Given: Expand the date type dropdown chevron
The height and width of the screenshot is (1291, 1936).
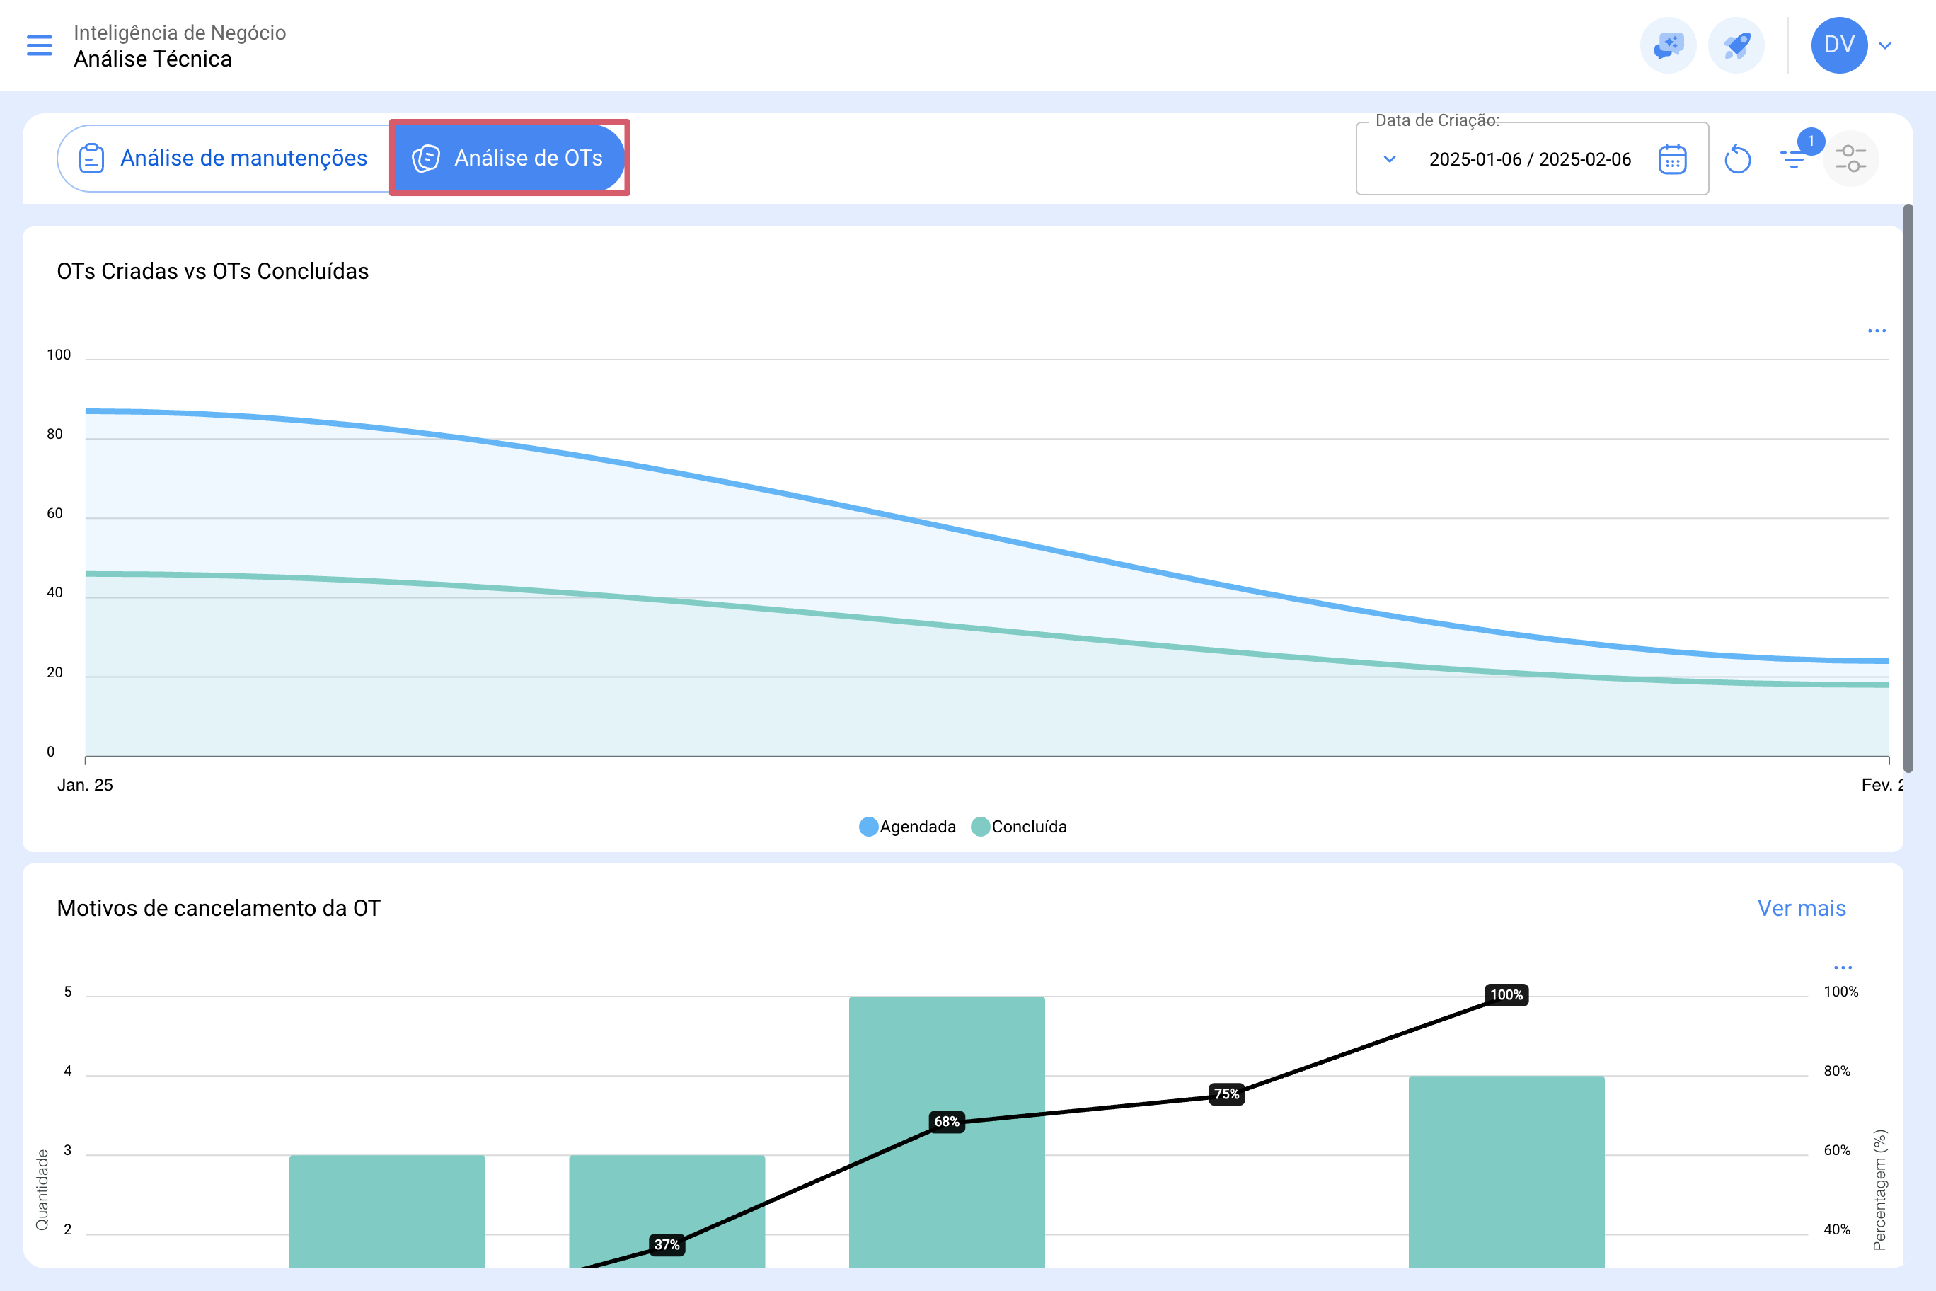Looking at the screenshot, I should coord(1390,159).
